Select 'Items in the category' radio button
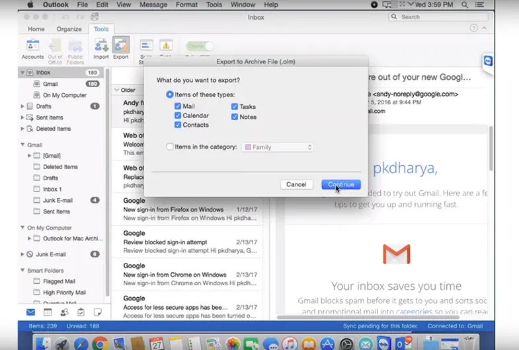The image size is (519, 350). [x=169, y=147]
